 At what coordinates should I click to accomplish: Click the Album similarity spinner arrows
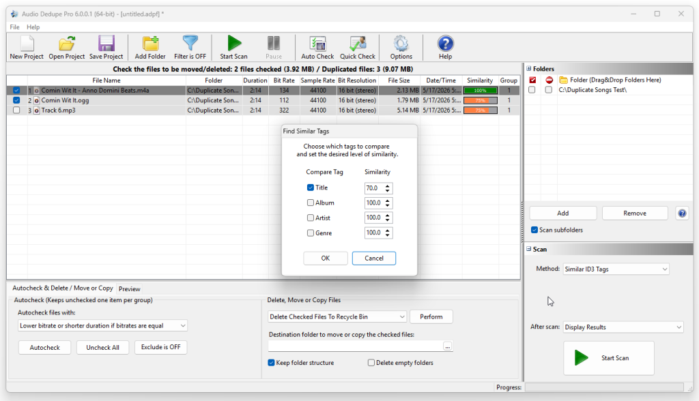pos(388,203)
